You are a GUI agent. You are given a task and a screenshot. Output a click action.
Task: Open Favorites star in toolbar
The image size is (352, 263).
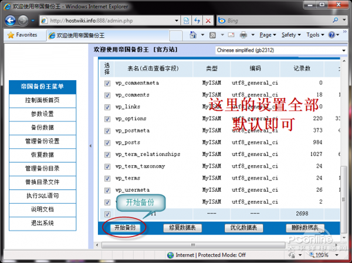pos(22,35)
